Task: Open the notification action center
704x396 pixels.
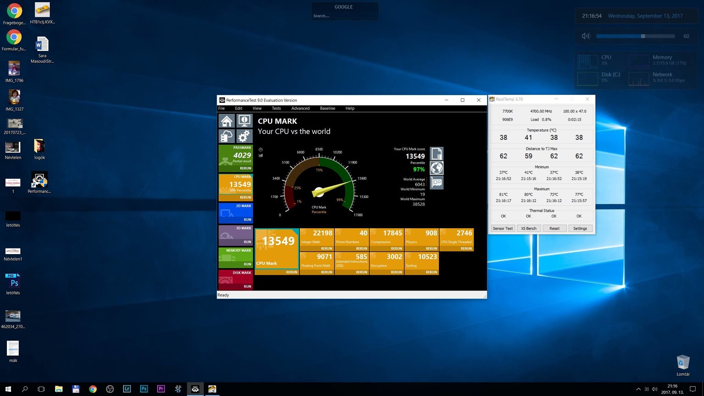Action: click(x=693, y=389)
